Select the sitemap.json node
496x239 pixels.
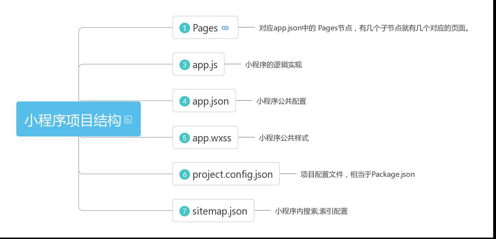pos(213,211)
